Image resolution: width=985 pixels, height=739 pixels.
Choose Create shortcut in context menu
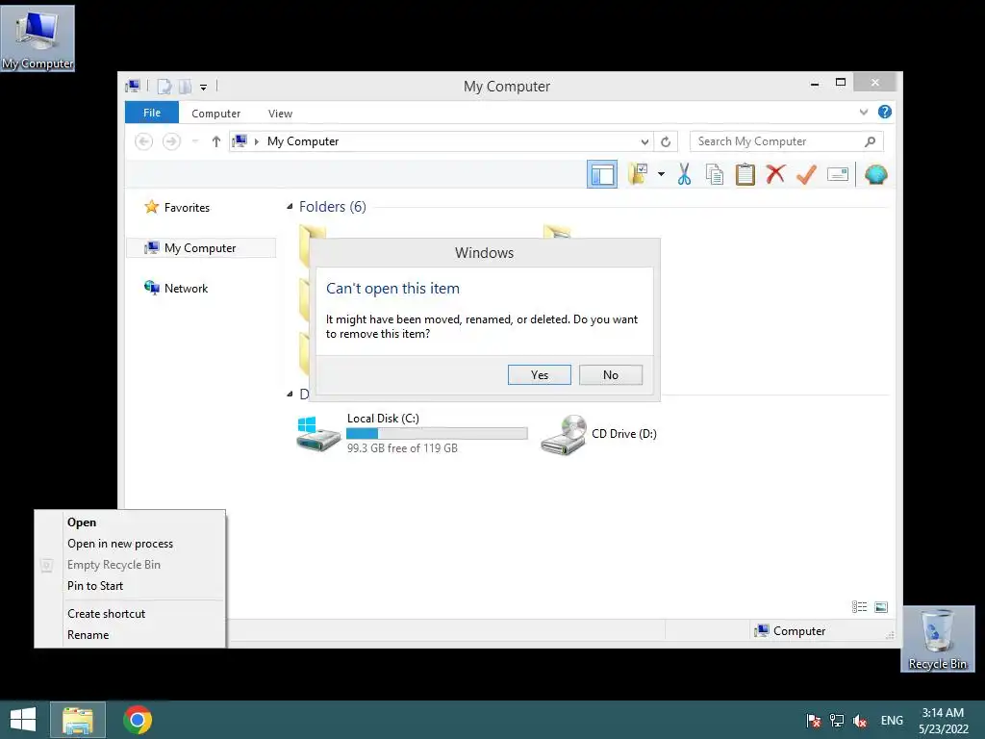click(130, 614)
